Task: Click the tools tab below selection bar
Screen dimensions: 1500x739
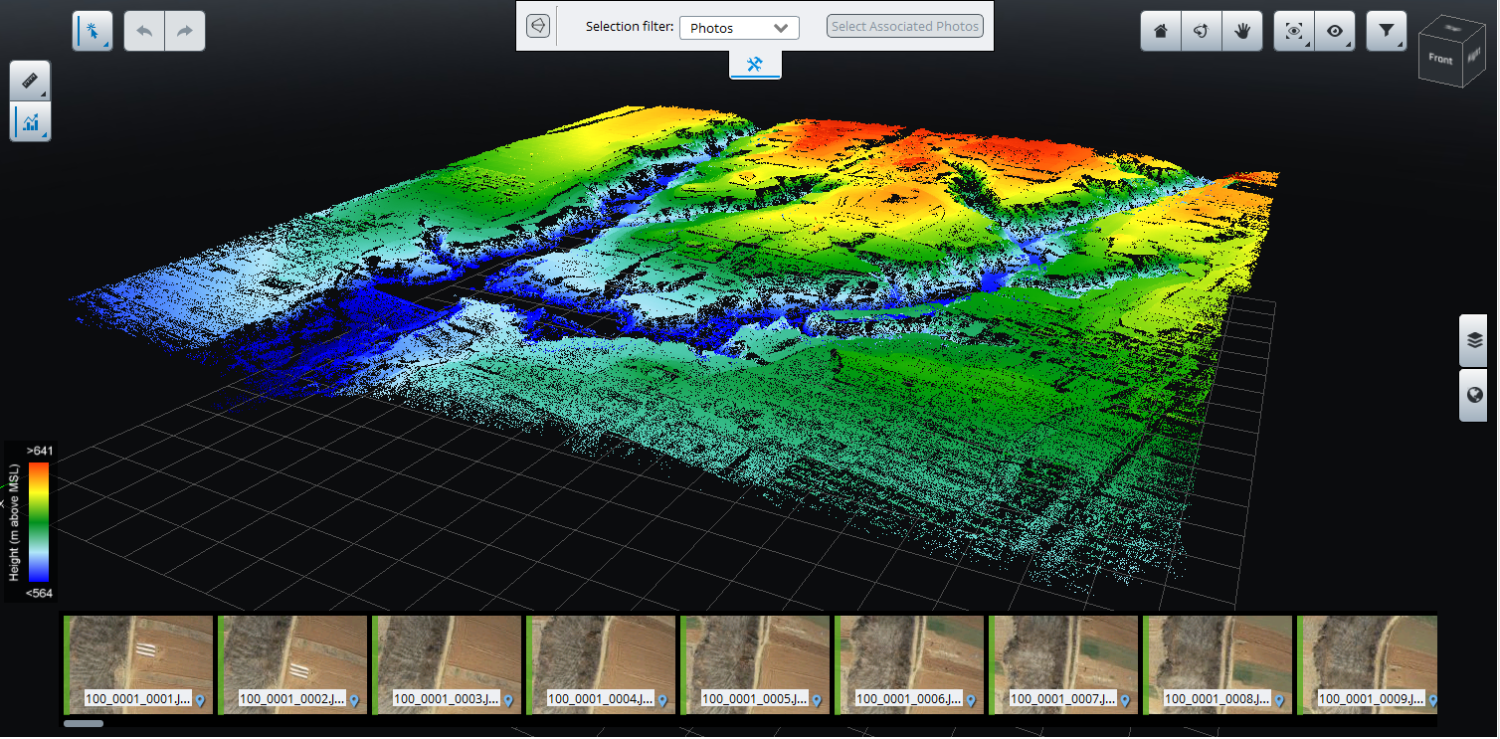Action: click(755, 65)
